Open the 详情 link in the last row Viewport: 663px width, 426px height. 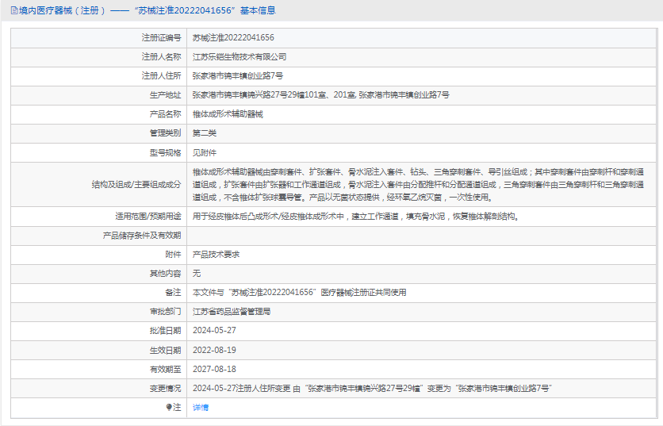pyautogui.click(x=201, y=408)
